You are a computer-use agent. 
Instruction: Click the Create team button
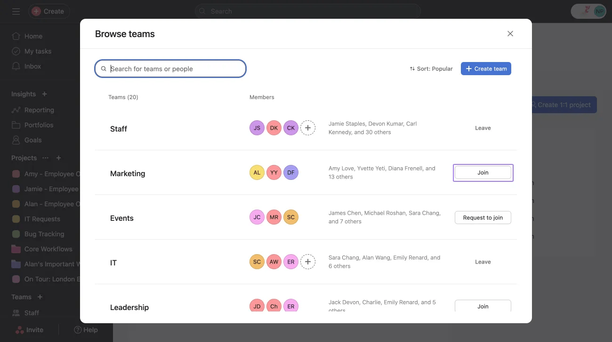point(486,69)
